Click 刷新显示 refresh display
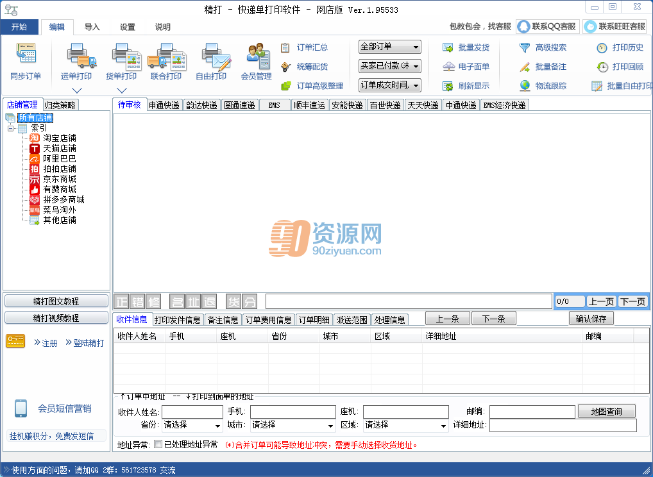 tap(466, 86)
